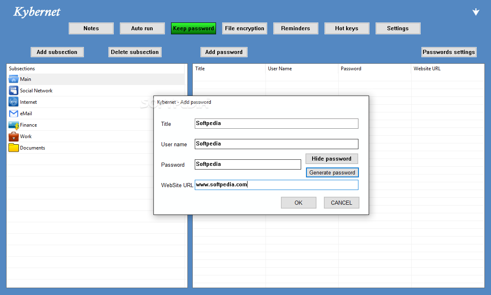Screen dimensions: 491x295
Task: Click Generate password button
Action: pyautogui.click(x=332, y=172)
